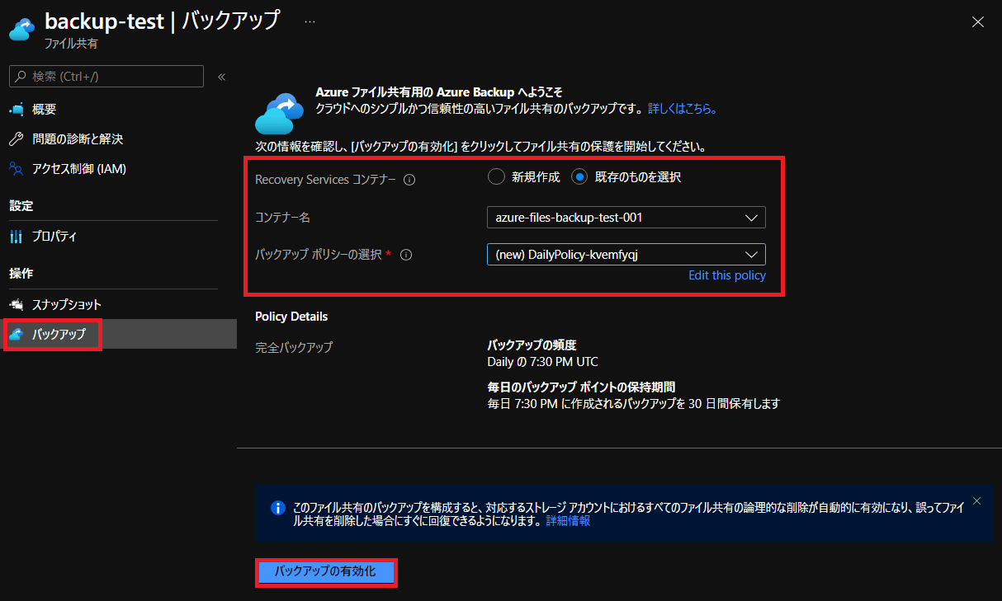Click the バックアップ cloud icon in sidebar
The image size is (1002, 601).
(17, 335)
